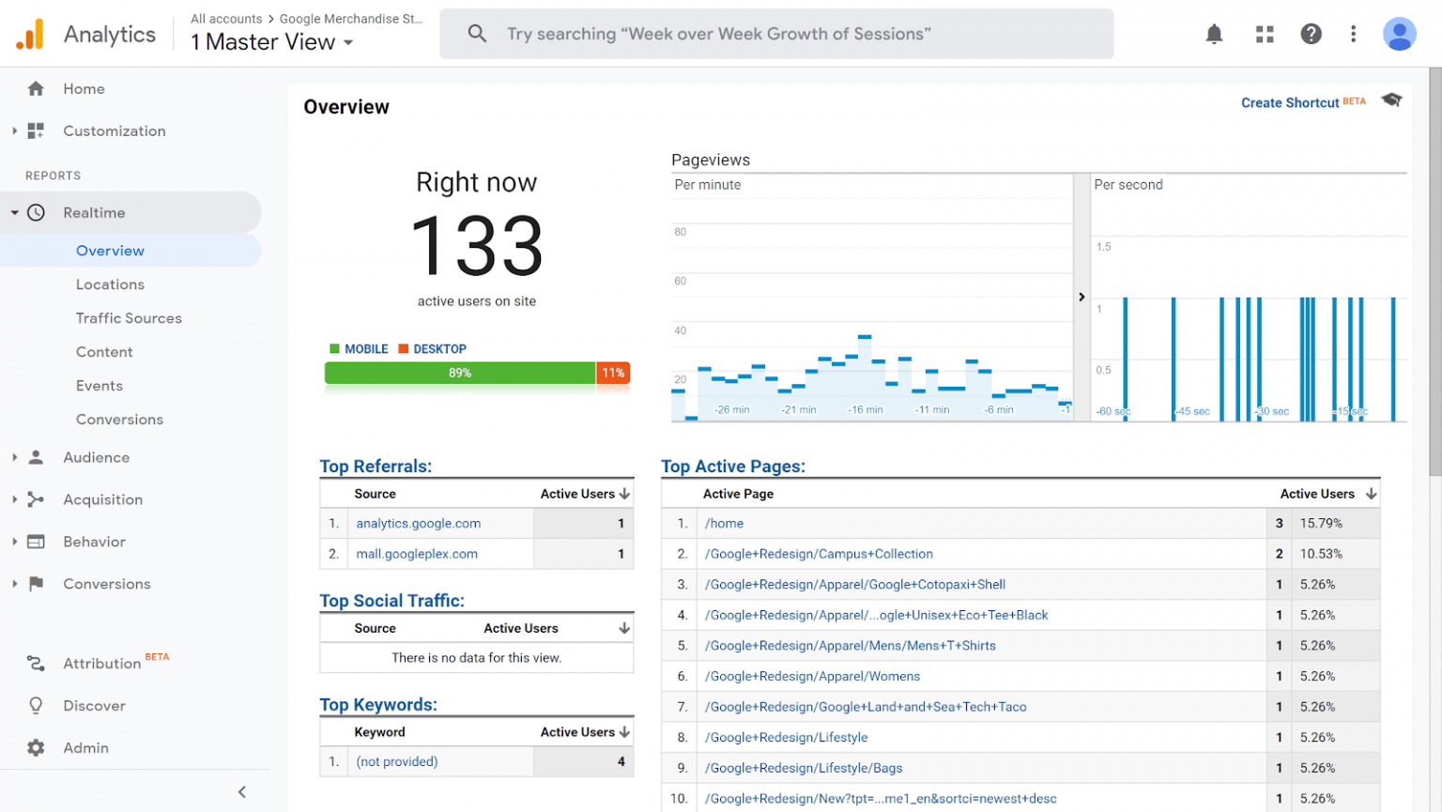Image resolution: width=1442 pixels, height=812 pixels.
Task: Click the Realtime clock icon
Action: click(x=36, y=212)
